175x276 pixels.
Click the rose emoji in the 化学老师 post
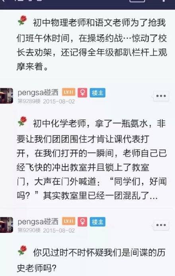(22, 121)
